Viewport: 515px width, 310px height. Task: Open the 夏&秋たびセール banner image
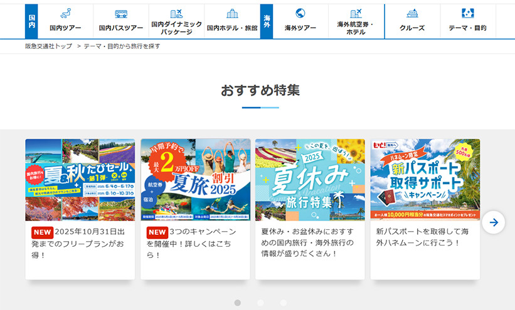coord(80,180)
